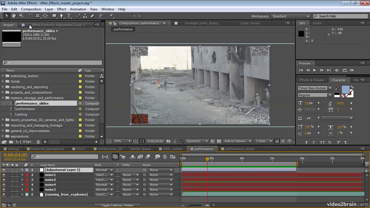The width and height of the screenshot is (370, 208).
Task: Click the Character fill color swatch
Action: click(x=345, y=90)
